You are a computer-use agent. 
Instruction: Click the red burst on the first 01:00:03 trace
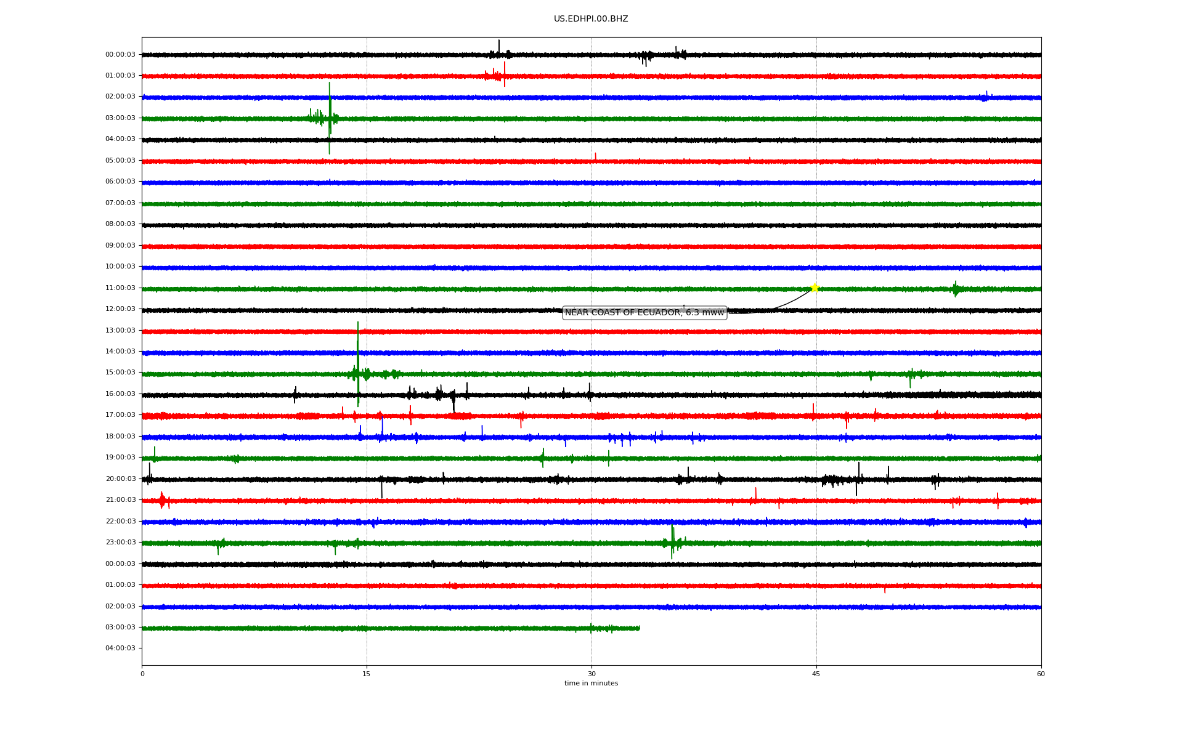click(x=497, y=75)
